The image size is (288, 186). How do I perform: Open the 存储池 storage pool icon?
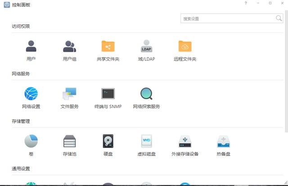[69, 141]
